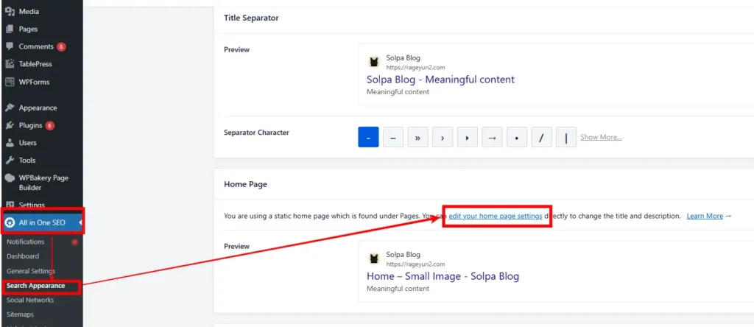Click the Plugins plug icon
754x327 pixels.
pos(10,125)
